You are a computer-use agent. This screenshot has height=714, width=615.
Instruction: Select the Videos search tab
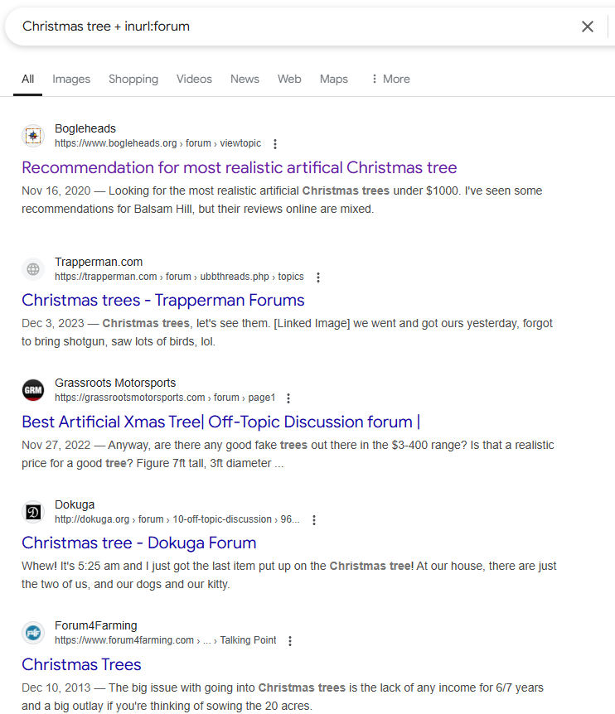194,79
